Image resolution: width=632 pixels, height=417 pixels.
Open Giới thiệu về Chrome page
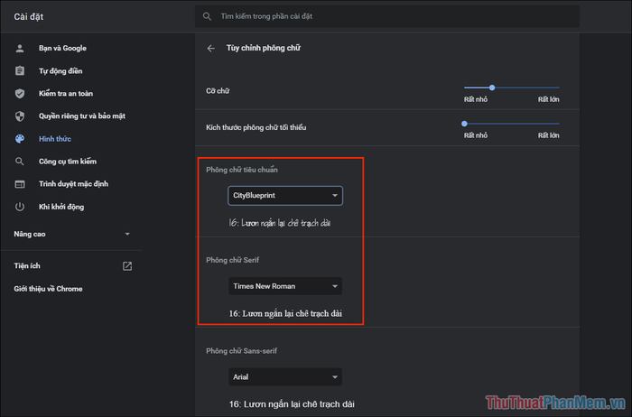[x=48, y=289]
